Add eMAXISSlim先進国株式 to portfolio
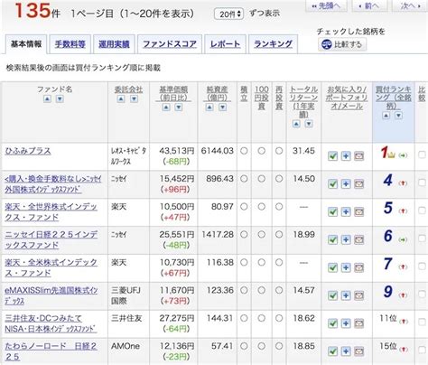Viewport: 428px width, 365px height. [x=346, y=295]
